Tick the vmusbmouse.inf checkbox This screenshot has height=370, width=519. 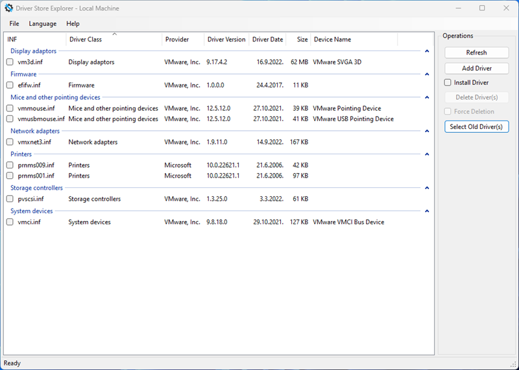tap(10, 119)
